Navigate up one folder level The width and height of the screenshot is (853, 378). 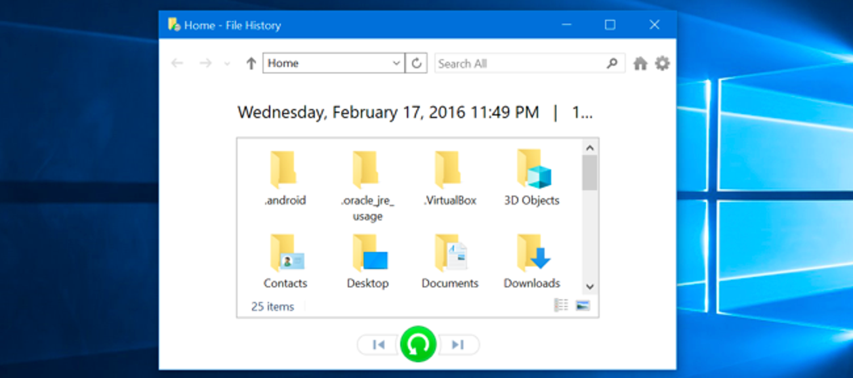click(x=251, y=64)
